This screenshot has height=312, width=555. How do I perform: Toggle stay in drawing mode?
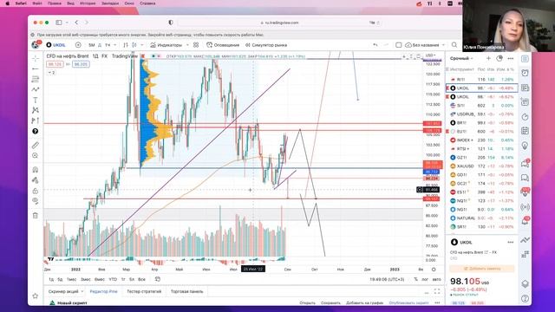pos(35,180)
